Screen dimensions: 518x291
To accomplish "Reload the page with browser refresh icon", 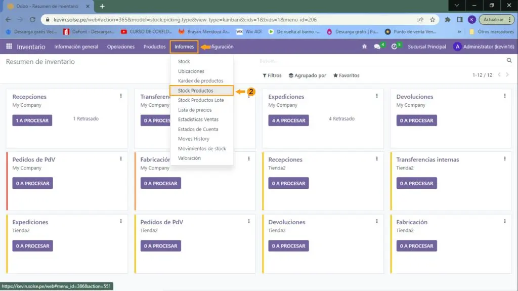I will point(33,20).
